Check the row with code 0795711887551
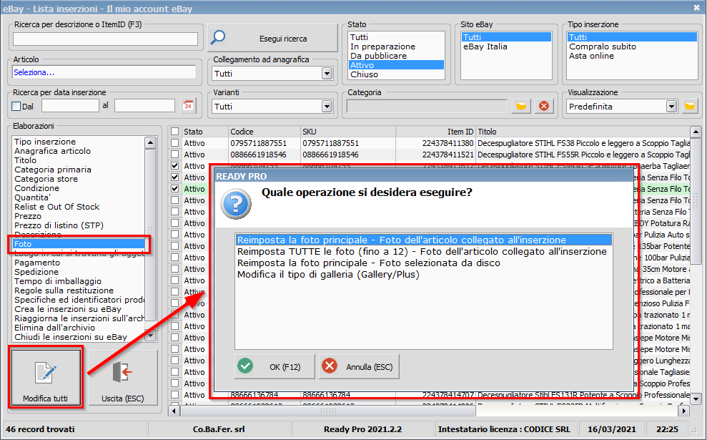707x440 pixels. tap(175, 143)
